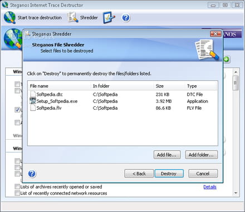Open the Shredder toolbar icon
This screenshot has width=245, height=212.
pyautogui.click(x=72, y=17)
